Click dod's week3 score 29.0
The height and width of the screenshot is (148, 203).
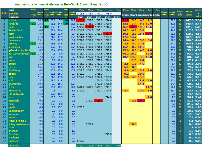[60, 57]
